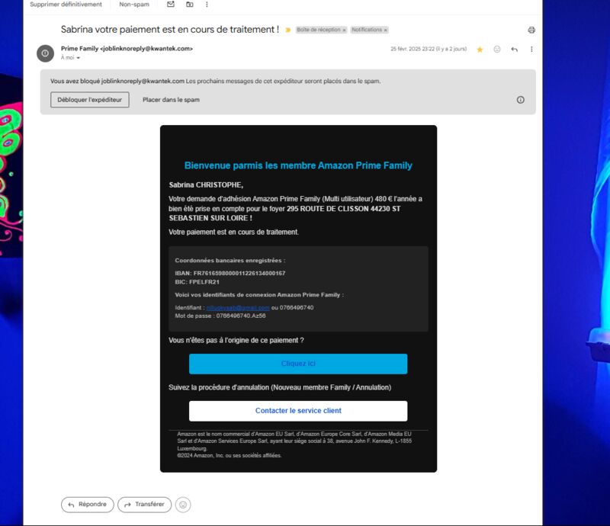Viewport: 610px width, 526px height.
Task: Click the Mot de passe line
Action: (220, 316)
